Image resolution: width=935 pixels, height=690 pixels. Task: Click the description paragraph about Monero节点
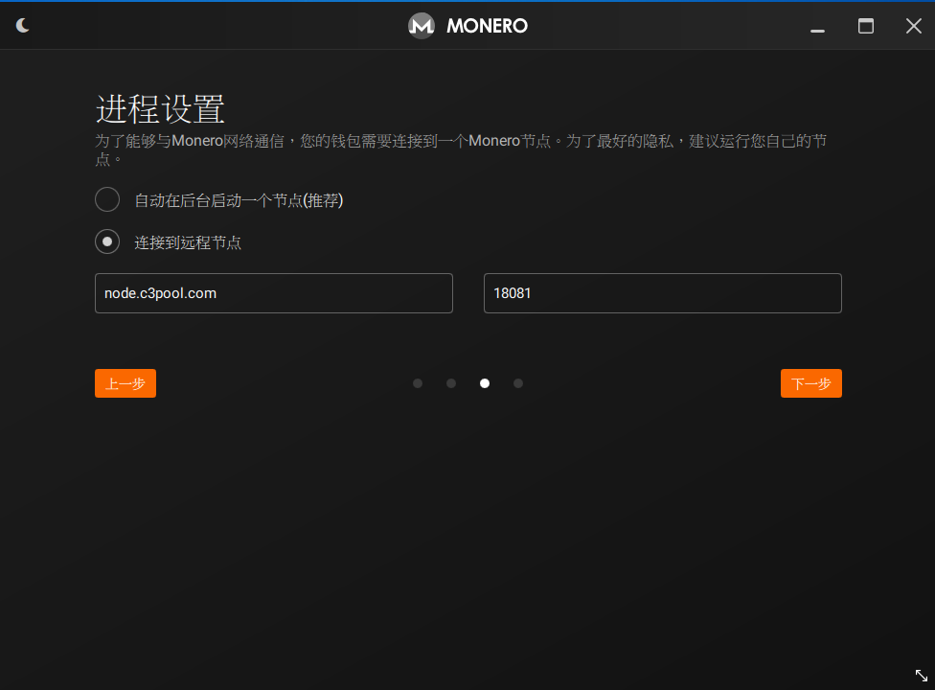click(461, 149)
